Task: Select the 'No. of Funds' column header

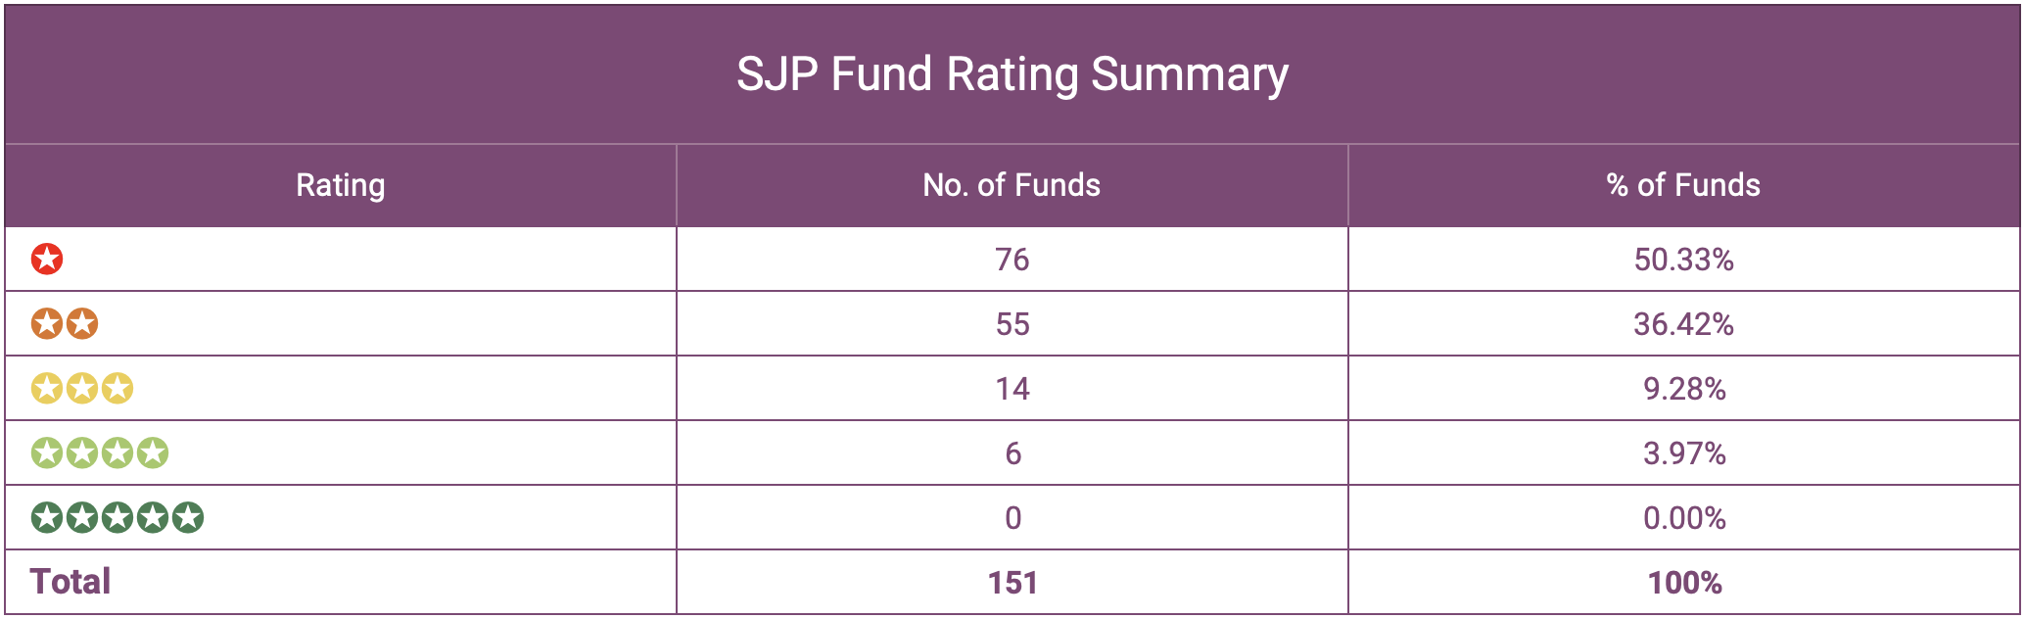Action: pyautogui.click(x=1012, y=185)
